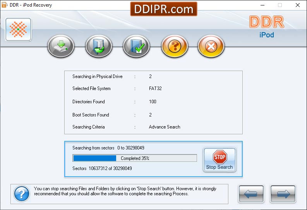This screenshot has height=210, width=307.
Task: Click the Completed 35% progress bar
Action: coord(135,158)
